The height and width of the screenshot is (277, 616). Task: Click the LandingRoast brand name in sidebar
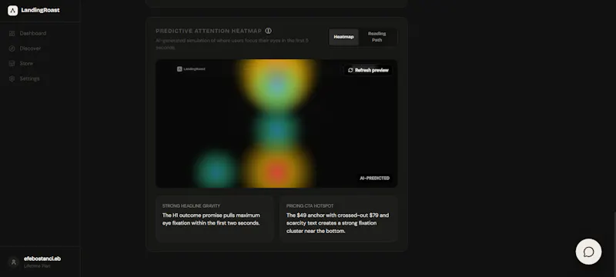click(41, 10)
